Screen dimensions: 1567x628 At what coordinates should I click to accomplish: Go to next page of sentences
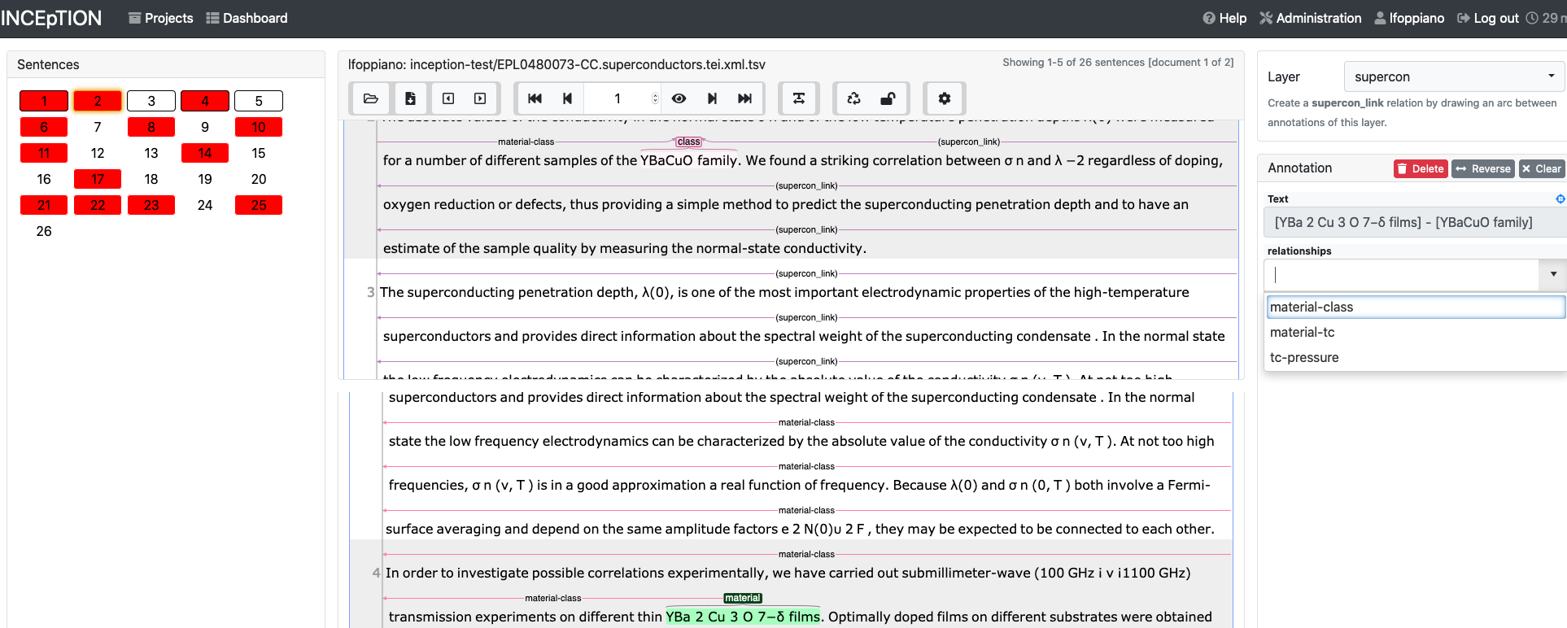(x=712, y=98)
